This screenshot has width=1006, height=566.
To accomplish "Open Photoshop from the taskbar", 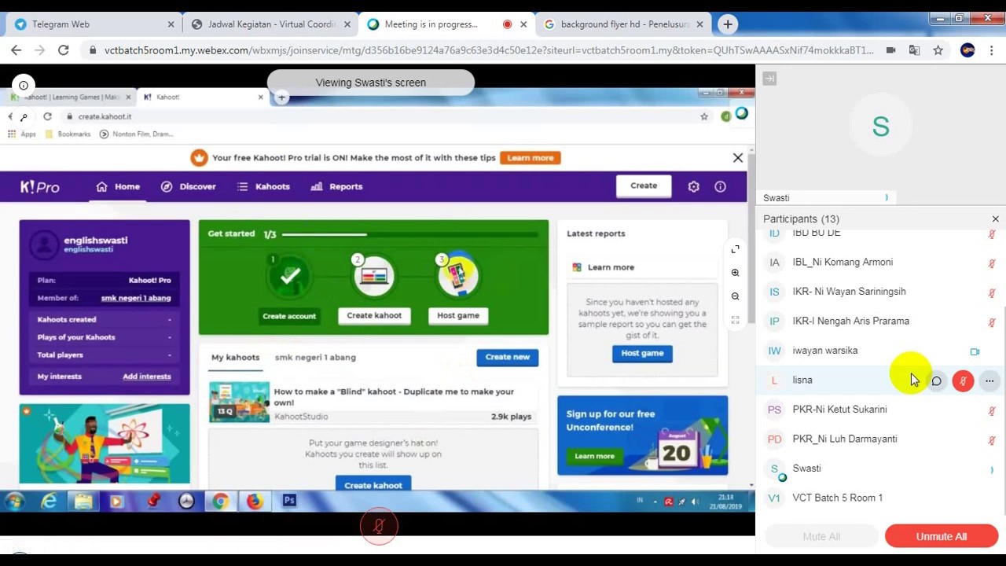I will click(289, 501).
